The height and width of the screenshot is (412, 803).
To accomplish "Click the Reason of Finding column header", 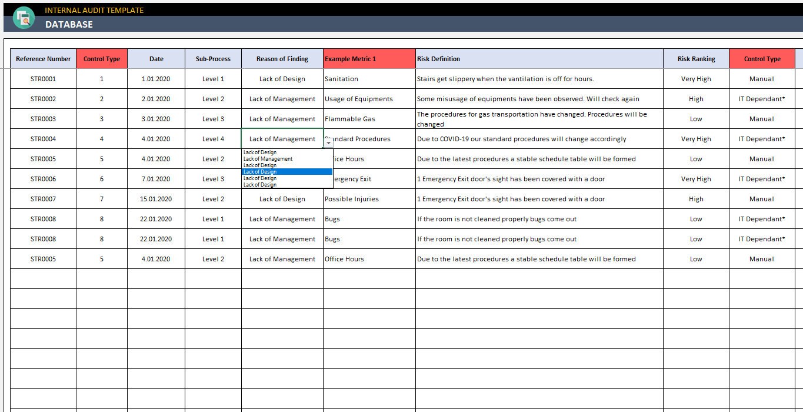I will pyautogui.click(x=282, y=59).
